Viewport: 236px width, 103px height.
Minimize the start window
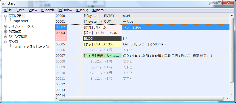pos(213,3)
